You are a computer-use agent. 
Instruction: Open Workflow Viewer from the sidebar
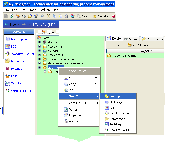point(20,54)
